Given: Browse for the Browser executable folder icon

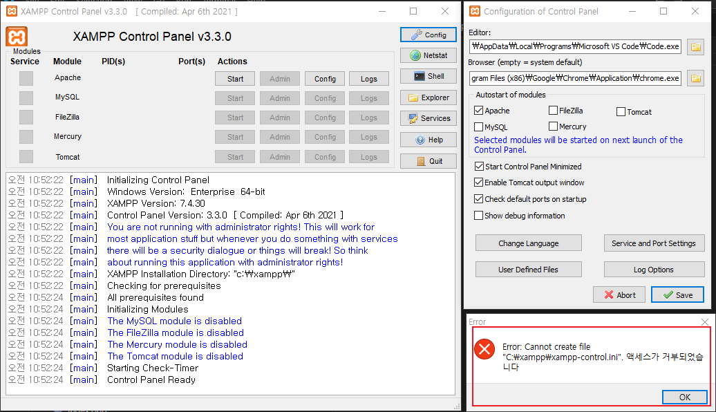Looking at the screenshot, I should 696,78.
